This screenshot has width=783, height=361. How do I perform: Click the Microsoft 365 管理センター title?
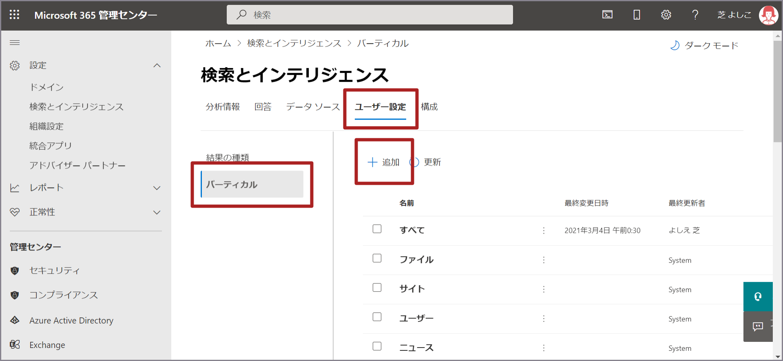tap(96, 15)
